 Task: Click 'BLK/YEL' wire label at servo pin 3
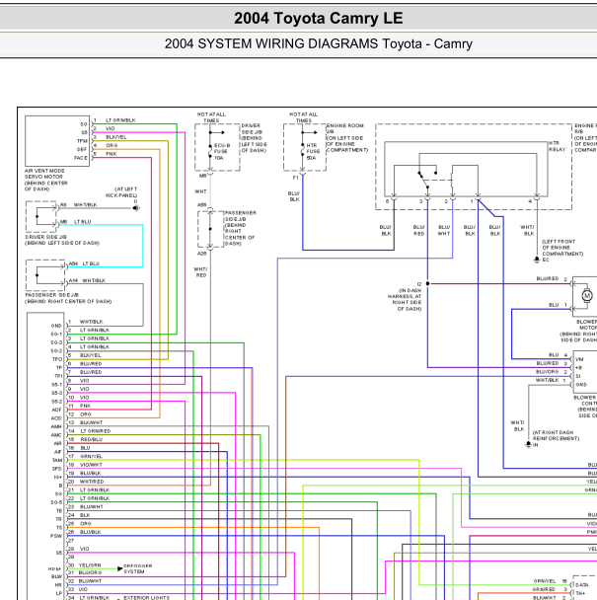pos(116,137)
